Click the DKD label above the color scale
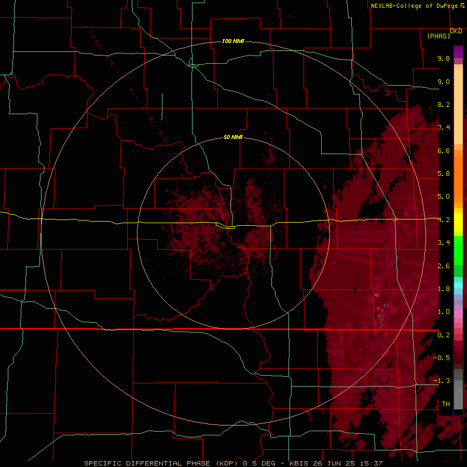 (x=456, y=31)
